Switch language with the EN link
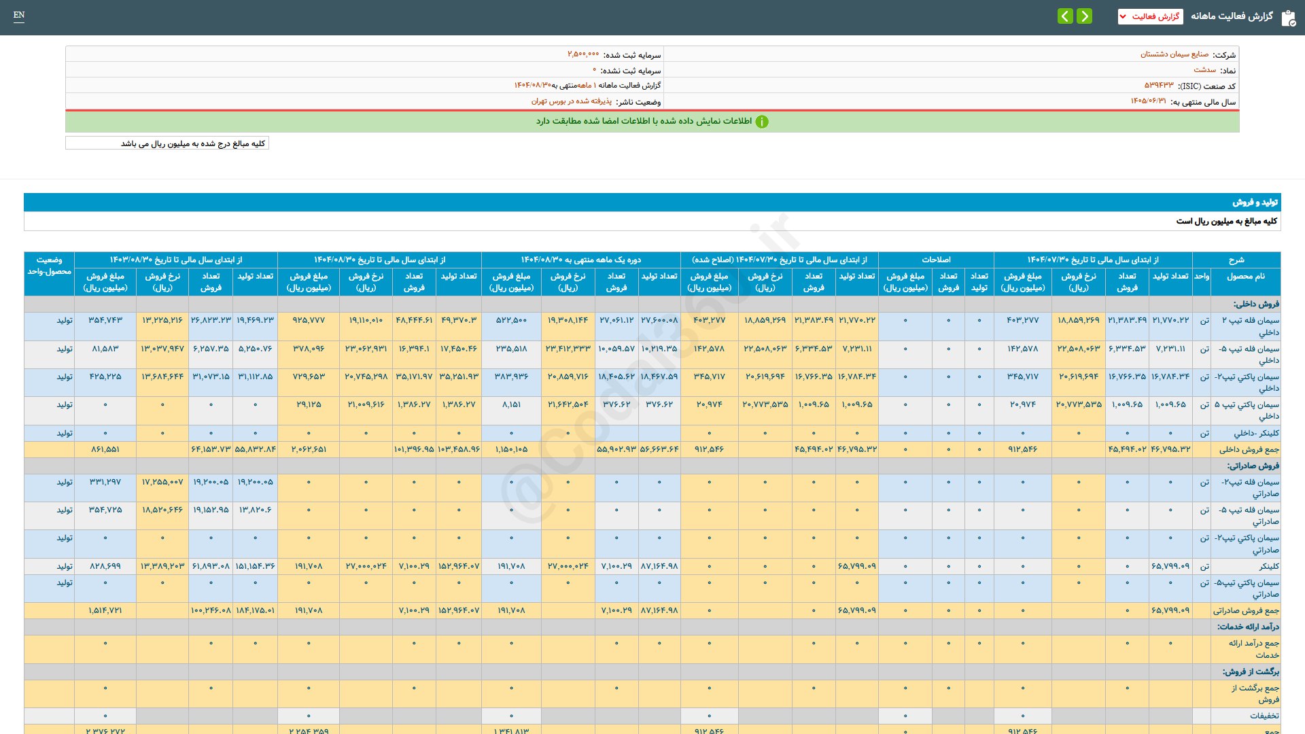 [19, 15]
